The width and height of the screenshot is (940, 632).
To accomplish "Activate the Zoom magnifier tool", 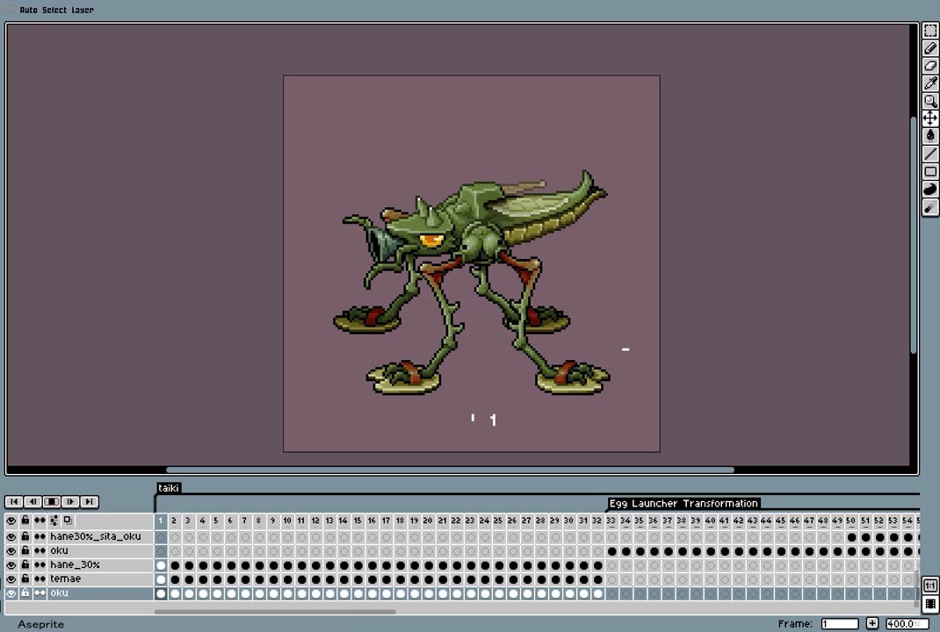I will (929, 101).
